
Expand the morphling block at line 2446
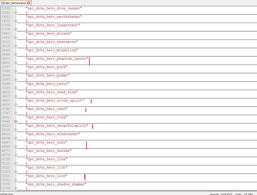tap(15, 54)
